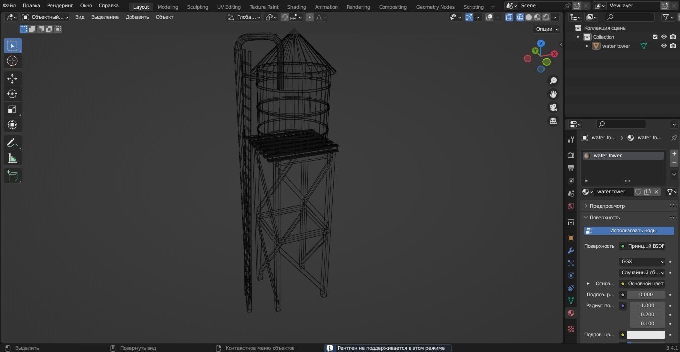The width and height of the screenshot is (680, 352).
Task: Choose the Move tool
Action: click(x=13, y=78)
